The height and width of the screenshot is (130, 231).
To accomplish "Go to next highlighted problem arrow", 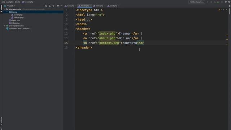I will (x=227, y=9).
